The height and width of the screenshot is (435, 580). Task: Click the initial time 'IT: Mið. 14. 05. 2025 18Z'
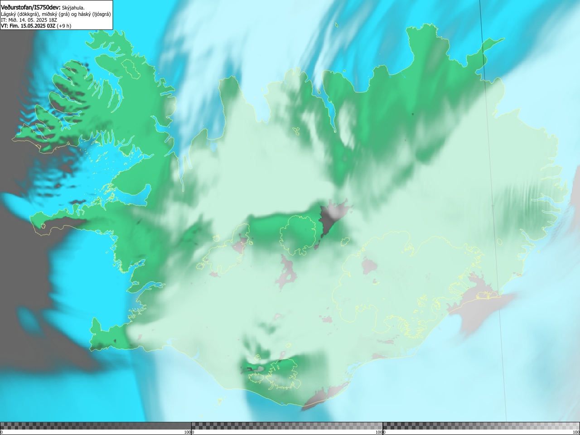(x=29, y=20)
